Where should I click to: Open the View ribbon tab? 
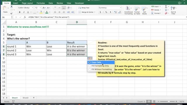pos(69,3)
